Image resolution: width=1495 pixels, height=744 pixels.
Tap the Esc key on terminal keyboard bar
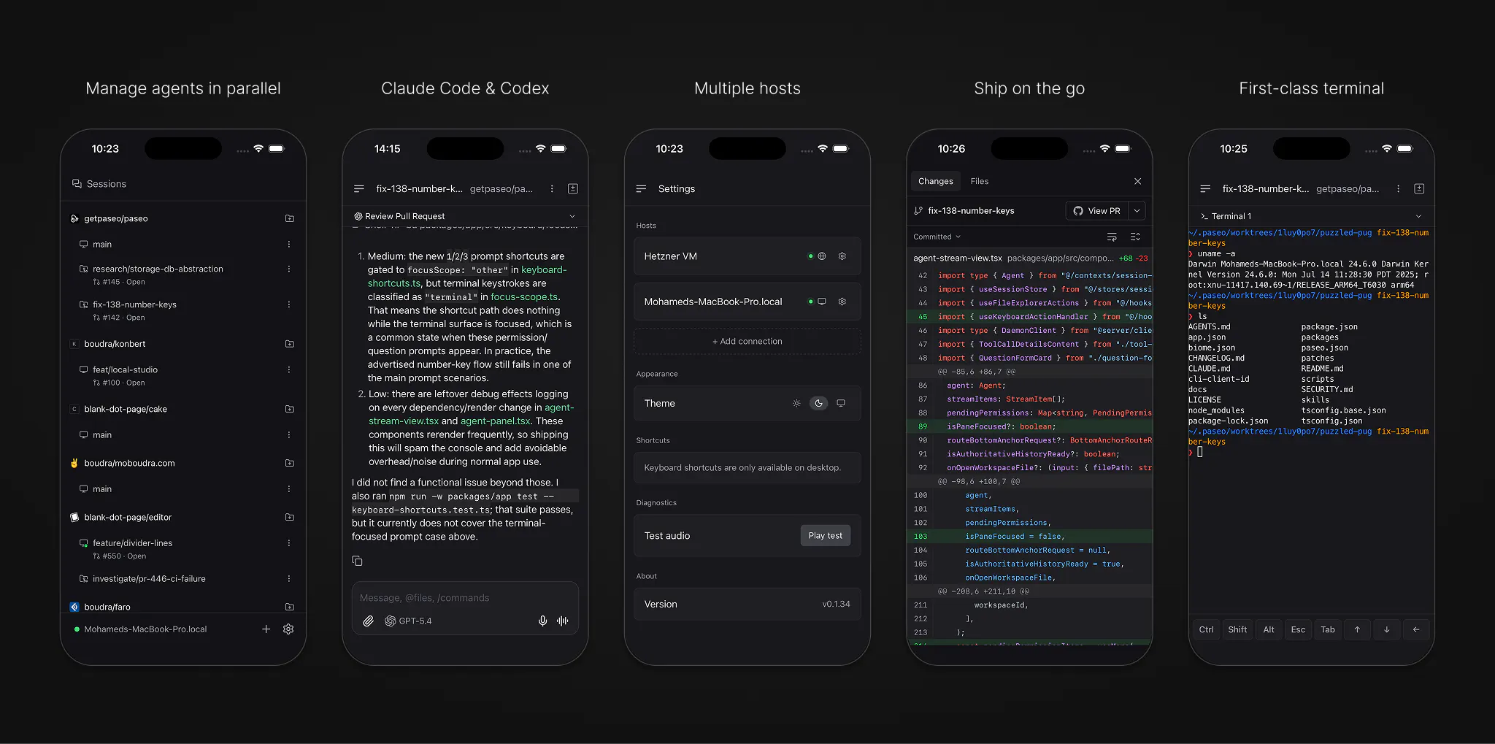coord(1297,629)
